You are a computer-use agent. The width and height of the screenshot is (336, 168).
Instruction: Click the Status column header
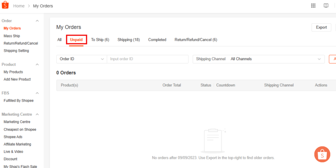[x=206, y=85]
